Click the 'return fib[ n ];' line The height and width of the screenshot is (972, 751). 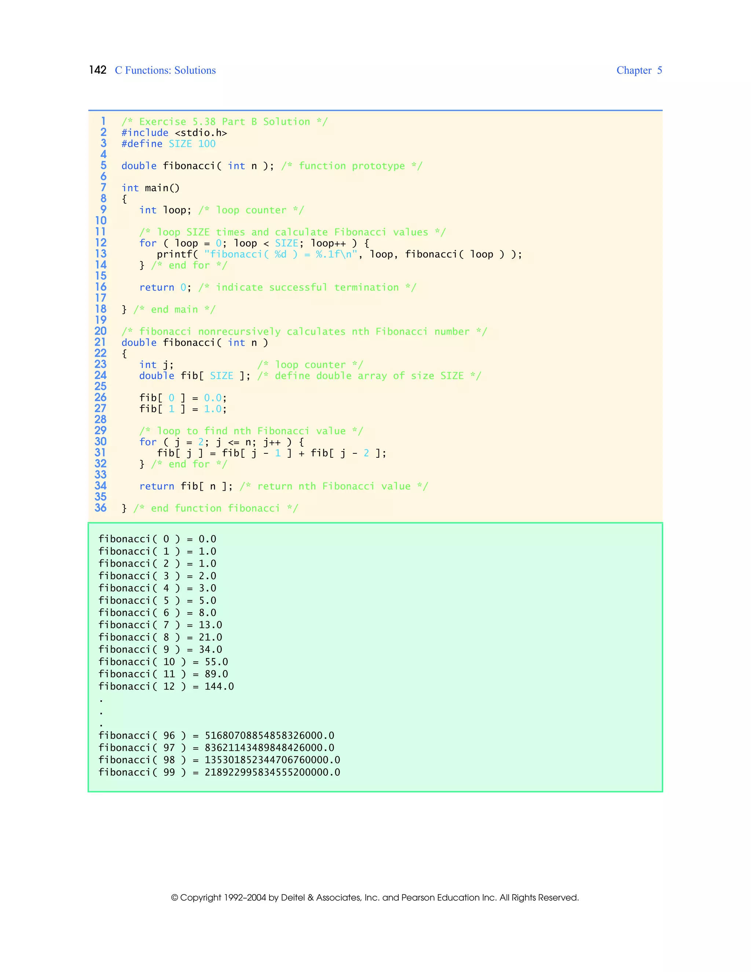click(x=283, y=486)
